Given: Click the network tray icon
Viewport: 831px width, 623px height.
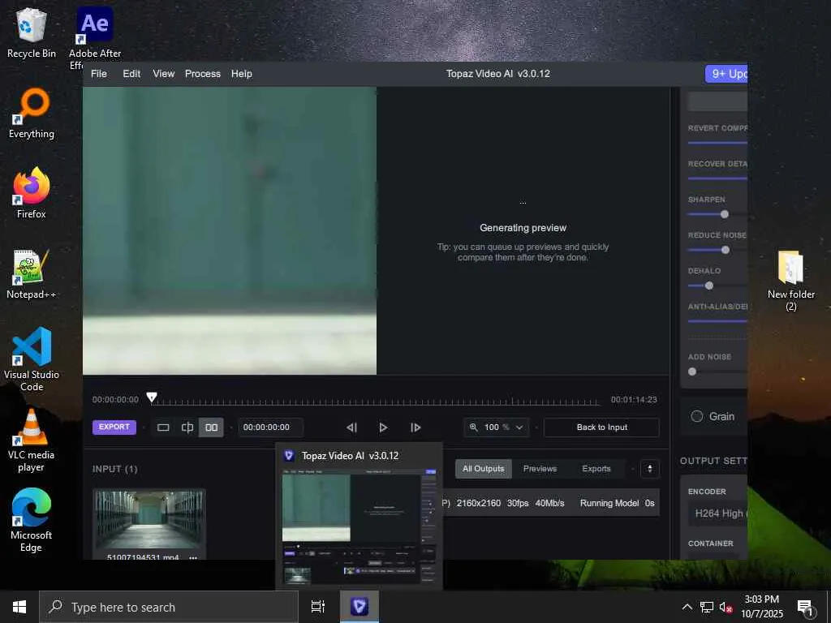Looking at the screenshot, I should [x=707, y=607].
